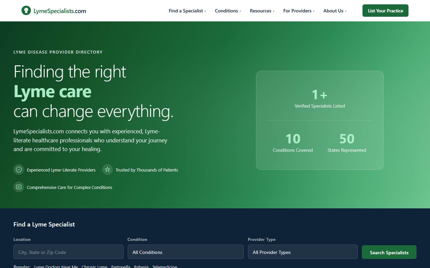This screenshot has height=268, width=430.
Task: Expand the All Conditions dropdown
Action: (x=185, y=252)
